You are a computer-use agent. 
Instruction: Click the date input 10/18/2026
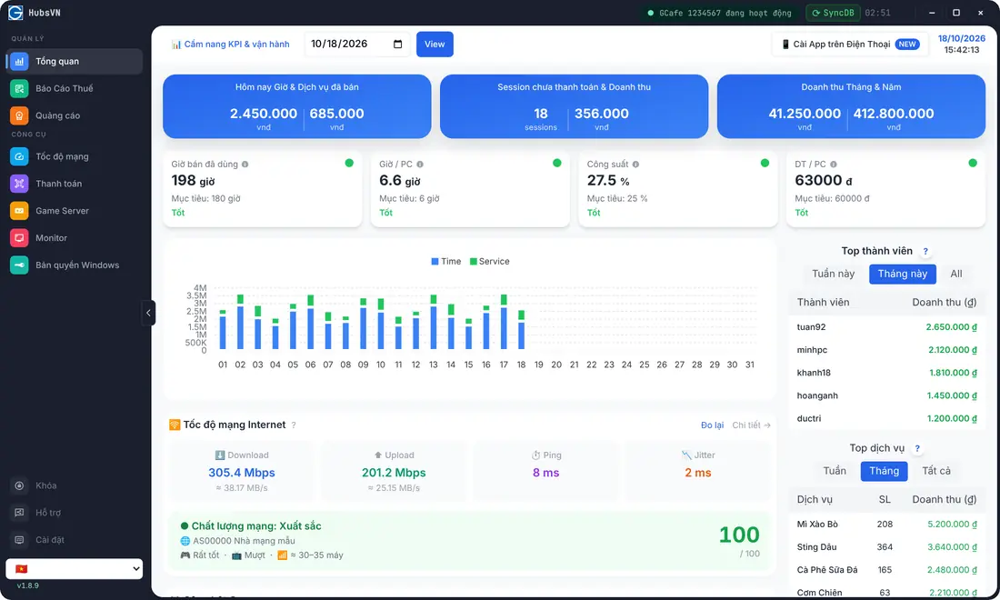[x=357, y=44]
